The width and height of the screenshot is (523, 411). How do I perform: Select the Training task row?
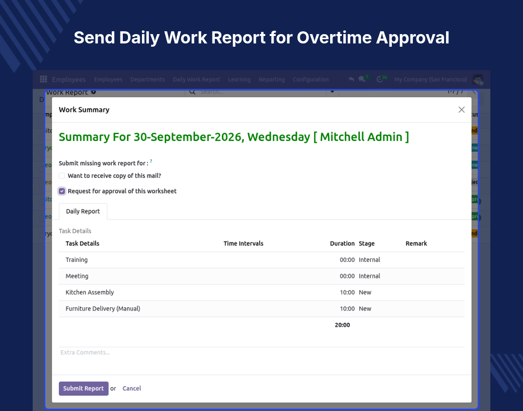coord(261,260)
